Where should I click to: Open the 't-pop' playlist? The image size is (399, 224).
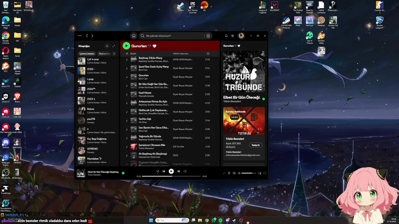(x=98, y=81)
